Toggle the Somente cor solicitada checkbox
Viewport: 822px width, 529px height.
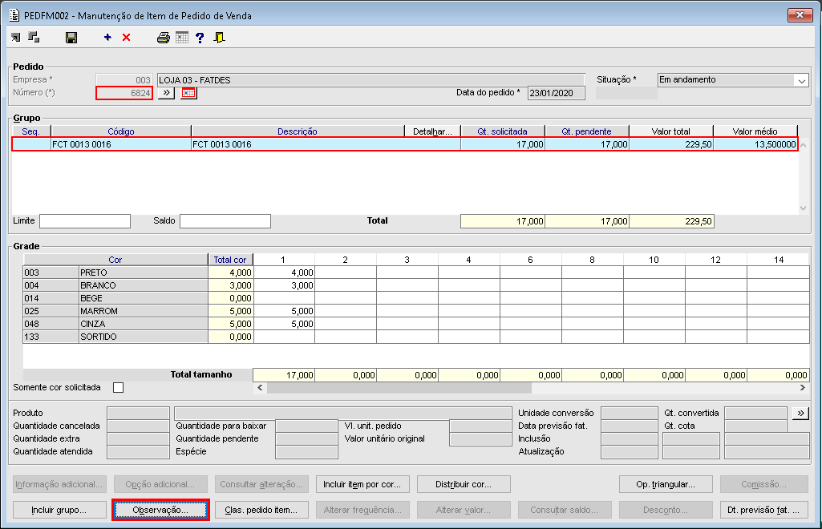(119, 388)
